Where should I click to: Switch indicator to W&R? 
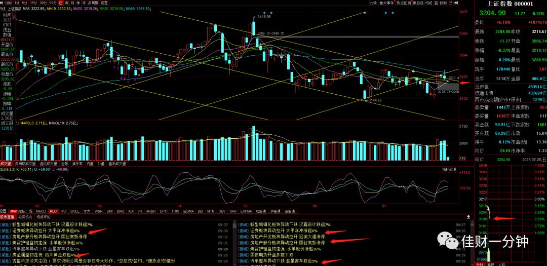pos(98,211)
